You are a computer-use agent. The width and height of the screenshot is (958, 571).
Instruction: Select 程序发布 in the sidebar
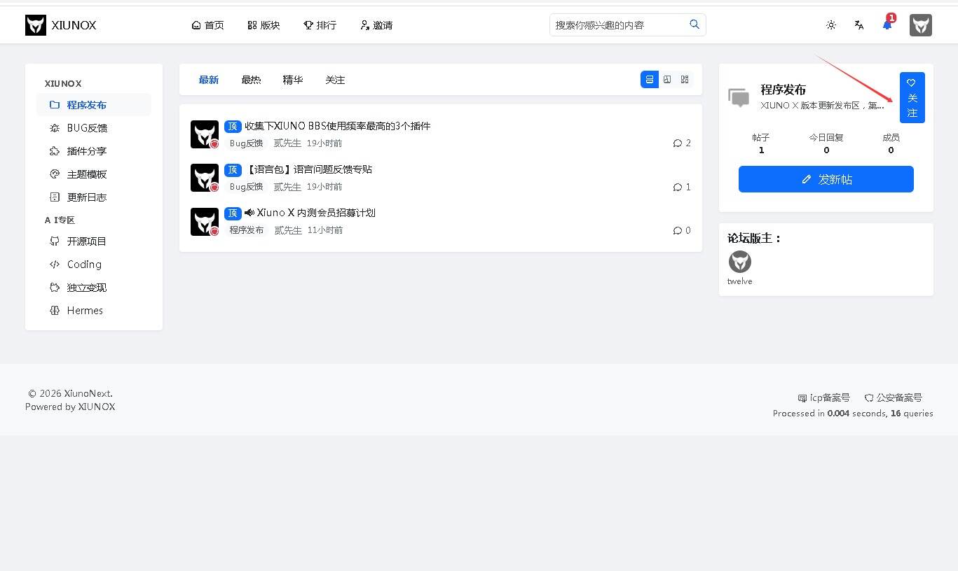(x=94, y=105)
